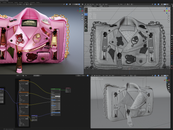Viewport: 173px width, 130px height.
Task: Add a new workspace with the plus button
Action: coord(41,3)
